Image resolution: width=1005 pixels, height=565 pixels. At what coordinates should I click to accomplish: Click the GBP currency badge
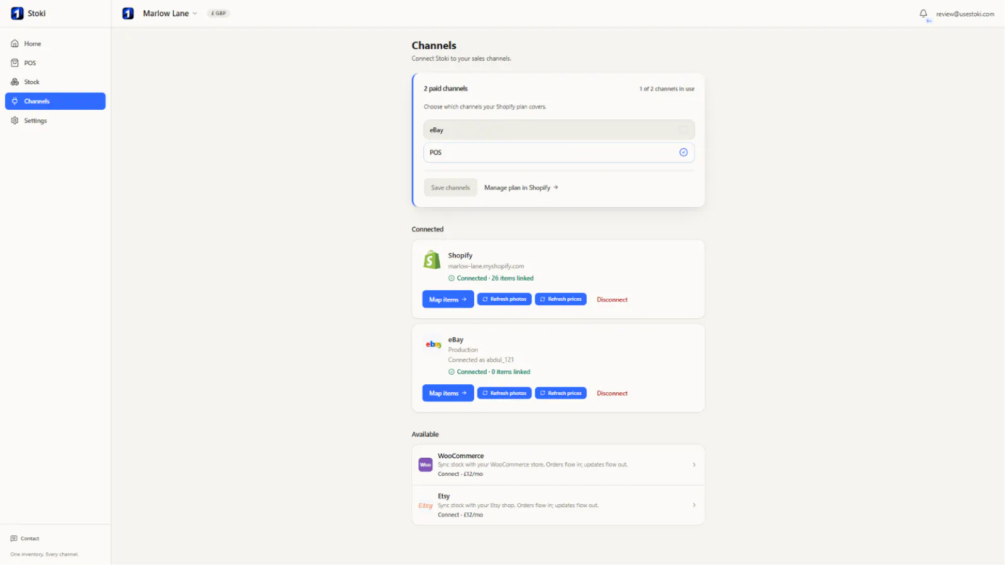[219, 13]
